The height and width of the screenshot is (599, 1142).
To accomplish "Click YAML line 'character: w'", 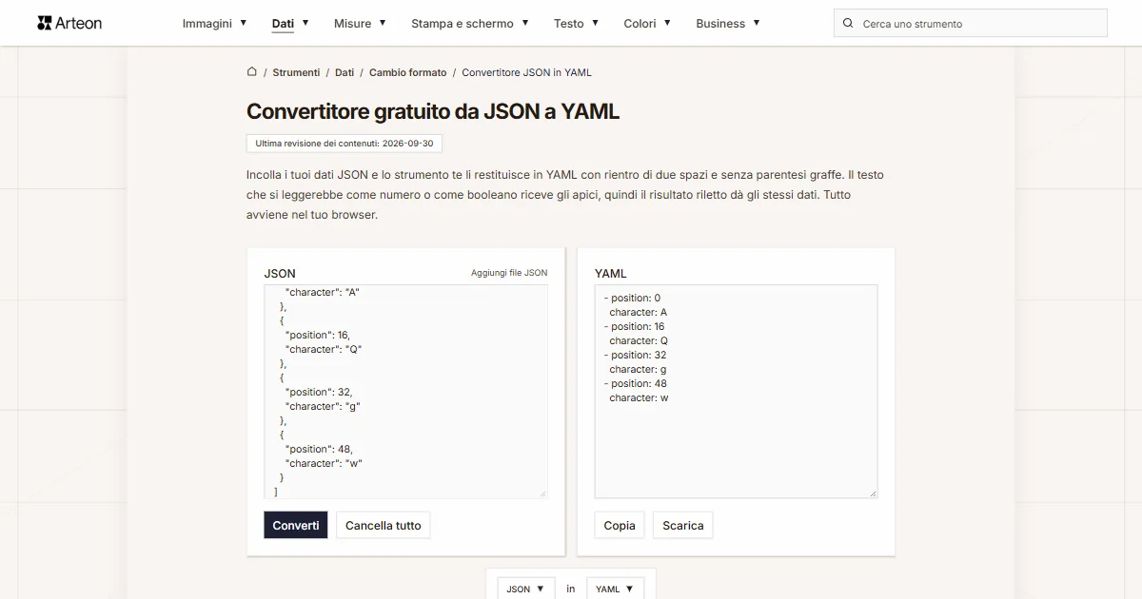I will [x=639, y=397].
